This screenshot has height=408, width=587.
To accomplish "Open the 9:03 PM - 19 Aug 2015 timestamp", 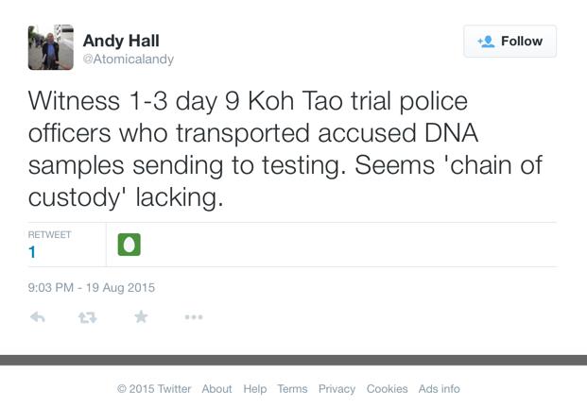I will pyautogui.click(x=91, y=287).
